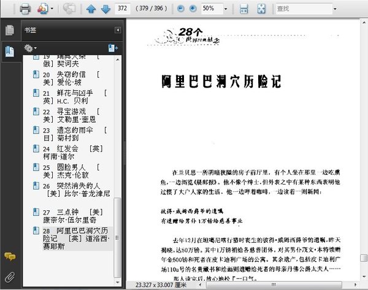The height and width of the screenshot is (290, 368).
Task: Collapse the 书签 panel with arrow button
Action: pyautogui.click(x=118, y=30)
